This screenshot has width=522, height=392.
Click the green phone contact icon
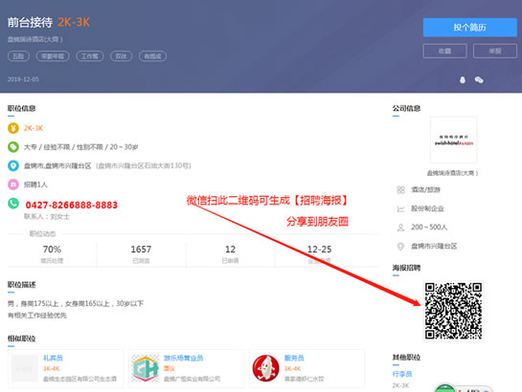pos(13,203)
